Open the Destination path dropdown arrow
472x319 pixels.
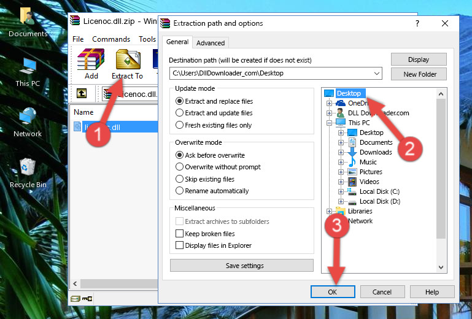pyautogui.click(x=377, y=74)
